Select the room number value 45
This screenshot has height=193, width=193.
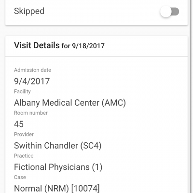pos(19,124)
